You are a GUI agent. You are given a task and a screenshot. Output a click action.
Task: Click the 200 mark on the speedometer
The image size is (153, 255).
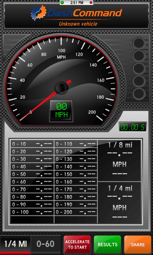tap(92, 112)
